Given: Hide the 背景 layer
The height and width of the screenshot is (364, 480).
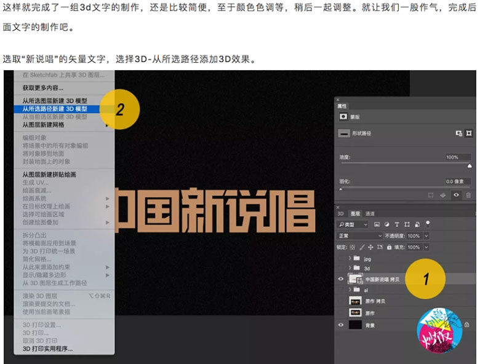Looking at the screenshot, I should (341, 325).
